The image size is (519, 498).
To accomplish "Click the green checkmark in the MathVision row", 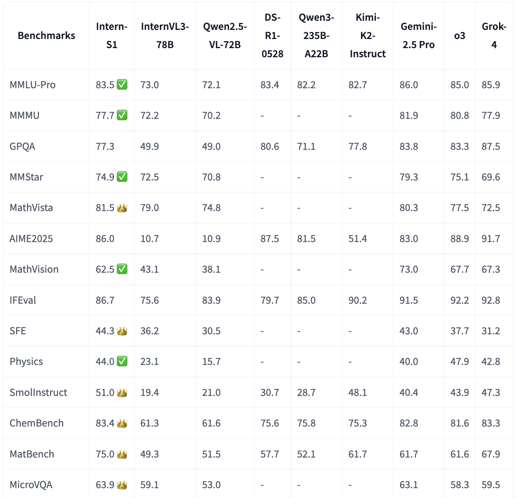I will (x=122, y=269).
